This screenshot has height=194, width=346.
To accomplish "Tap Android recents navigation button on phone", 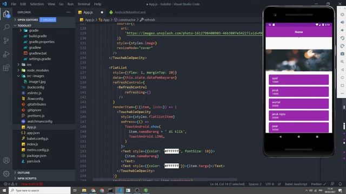I will pyautogui.click(x=317, y=136).
